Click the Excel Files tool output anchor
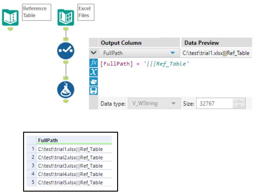254x195 pixels. (65, 28)
